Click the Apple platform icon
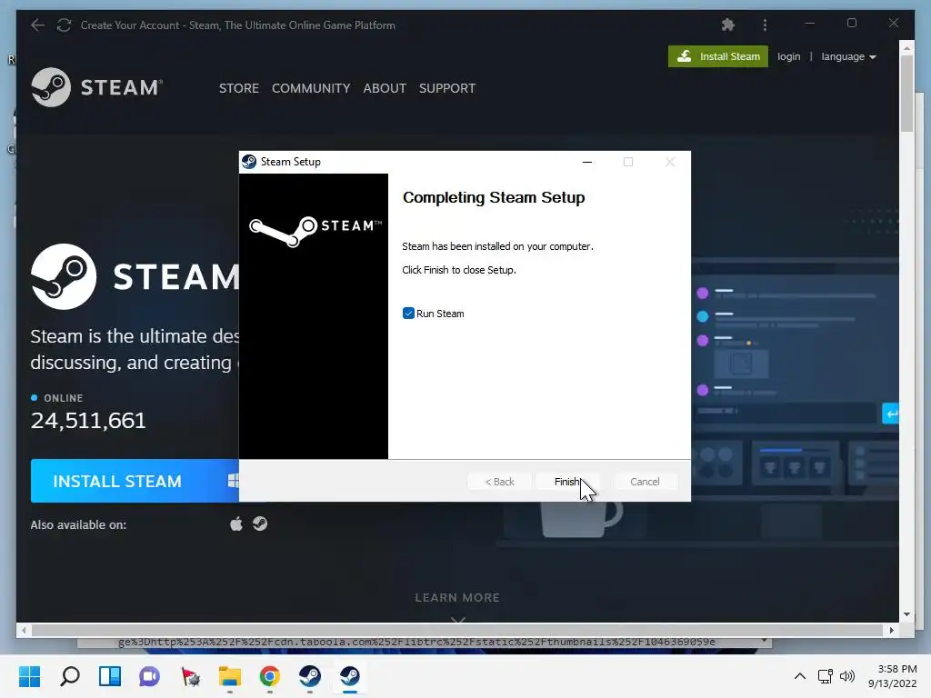The width and height of the screenshot is (931, 698). point(236,523)
